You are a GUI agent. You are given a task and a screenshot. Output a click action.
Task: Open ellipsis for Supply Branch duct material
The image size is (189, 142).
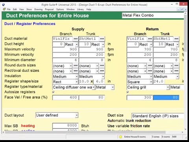76,39
